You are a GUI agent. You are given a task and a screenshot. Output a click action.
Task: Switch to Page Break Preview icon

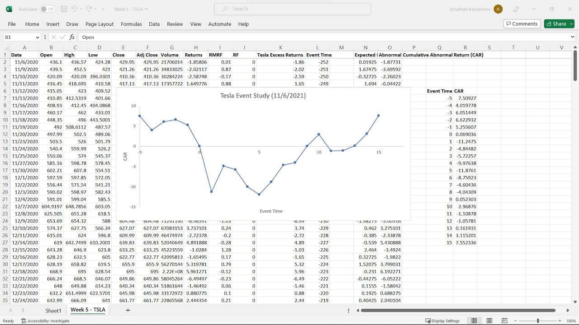click(505, 321)
